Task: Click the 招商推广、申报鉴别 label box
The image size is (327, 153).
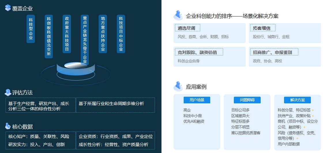Action: point(274,52)
